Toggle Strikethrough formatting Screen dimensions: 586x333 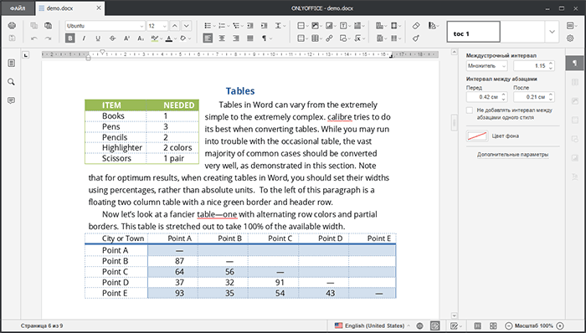[112, 38]
